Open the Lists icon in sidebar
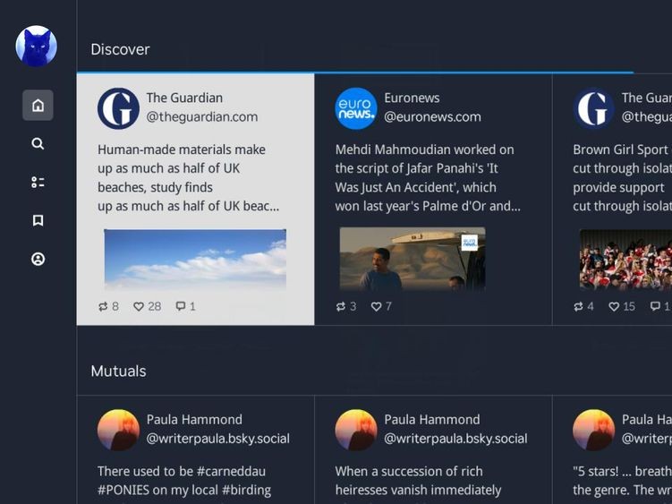This screenshot has width=672, height=504. pos(38,182)
